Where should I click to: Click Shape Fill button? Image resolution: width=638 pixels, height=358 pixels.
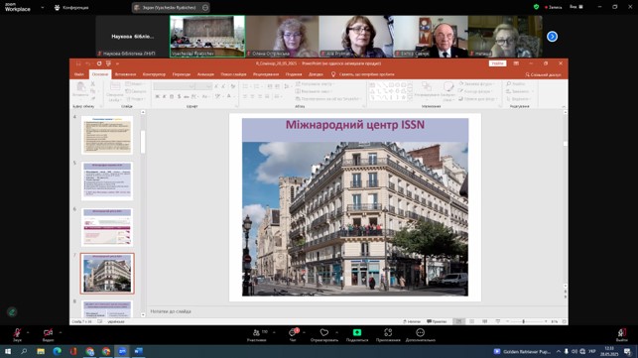[476, 84]
